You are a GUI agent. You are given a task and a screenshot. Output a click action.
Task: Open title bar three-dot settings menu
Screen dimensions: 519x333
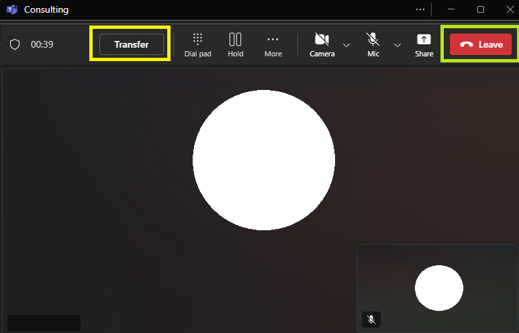pyautogui.click(x=420, y=9)
